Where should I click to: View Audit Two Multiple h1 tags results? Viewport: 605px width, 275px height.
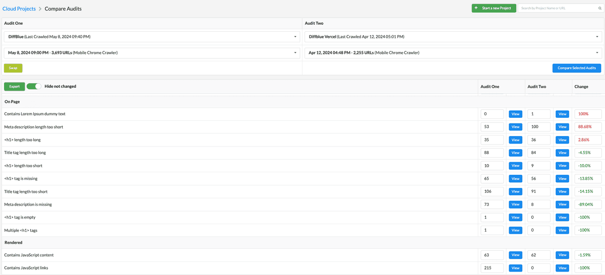coord(562,230)
